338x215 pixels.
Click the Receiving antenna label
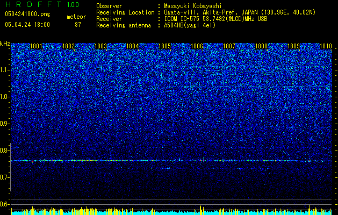pyautogui.click(x=124, y=25)
